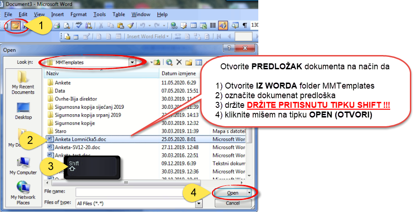The width and height of the screenshot is (414, 212).
Task: Click the Columns icon in toolbar
Action: click(x=213, y=25)
